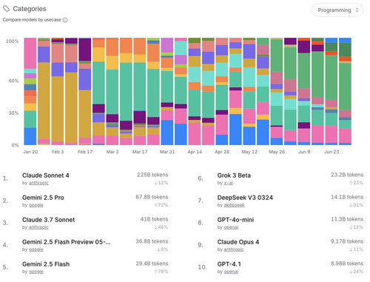This screenshot has height=282, width=370.
Task: Click the Mar 17 stacked chart bar
Action: point(140,91)
